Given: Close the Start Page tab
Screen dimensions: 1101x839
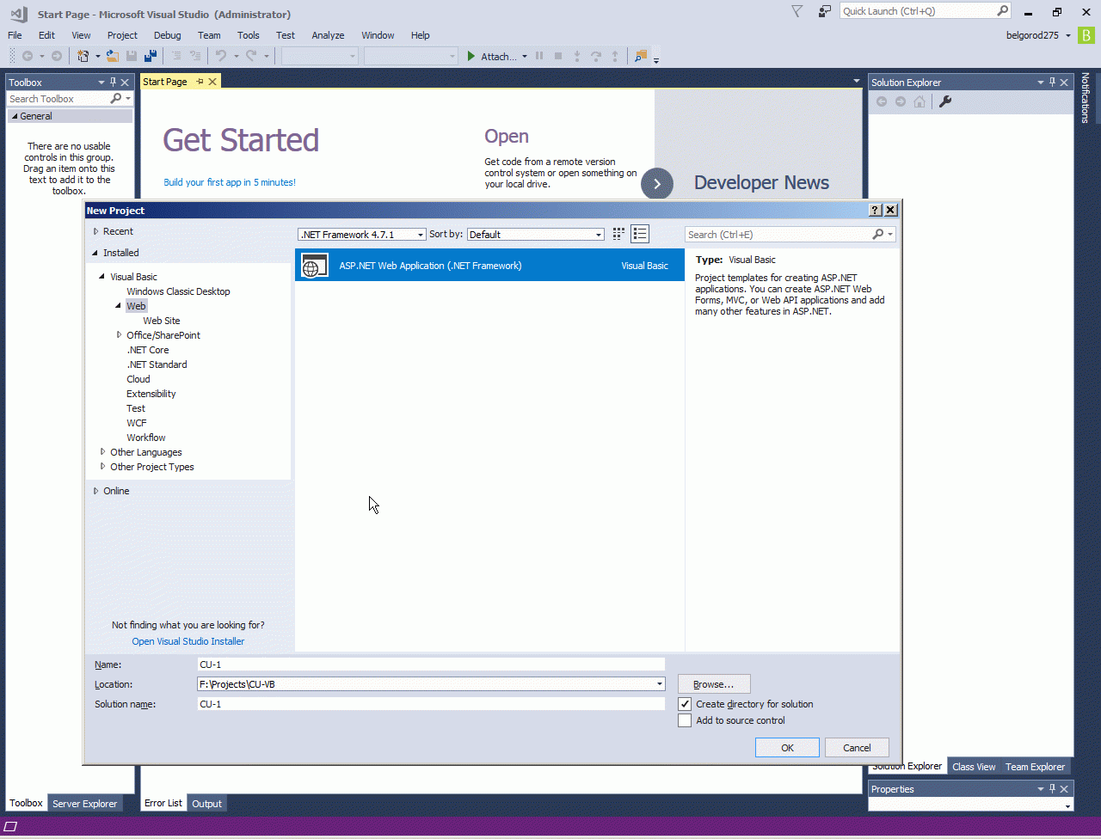Looking at the screenshot, I should [212, 82].
